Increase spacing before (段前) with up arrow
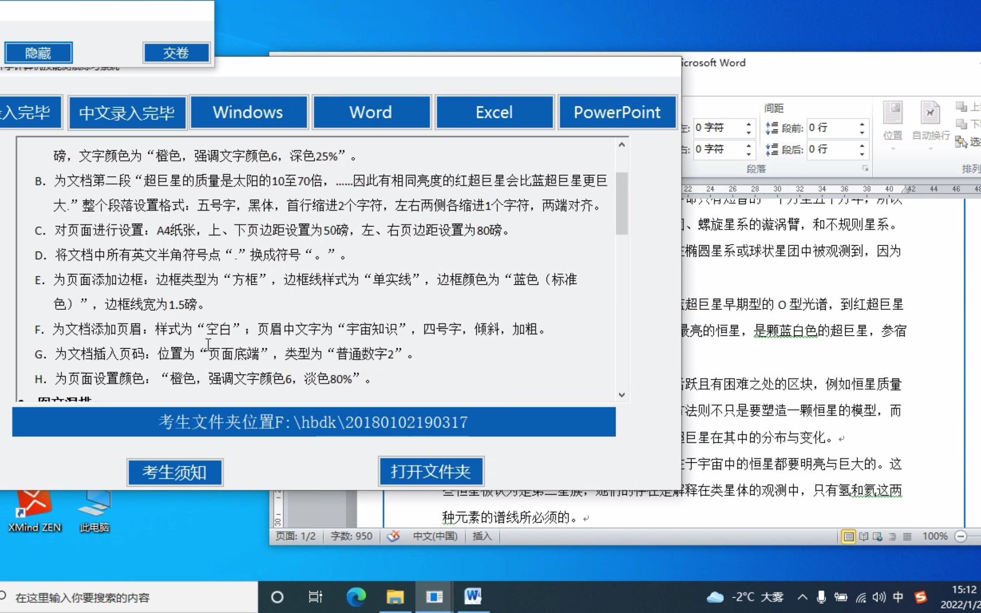The image size is (981, 613). pyautogui.click(x=862, y=124)
